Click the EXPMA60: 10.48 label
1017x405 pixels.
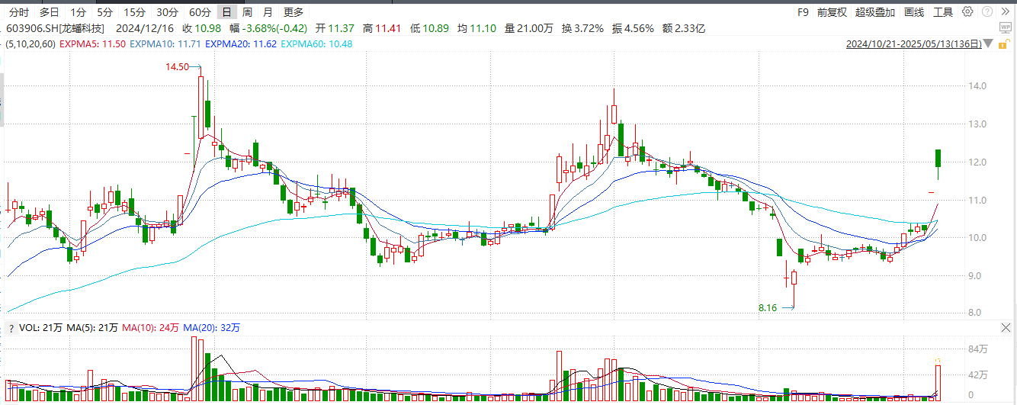316,44
